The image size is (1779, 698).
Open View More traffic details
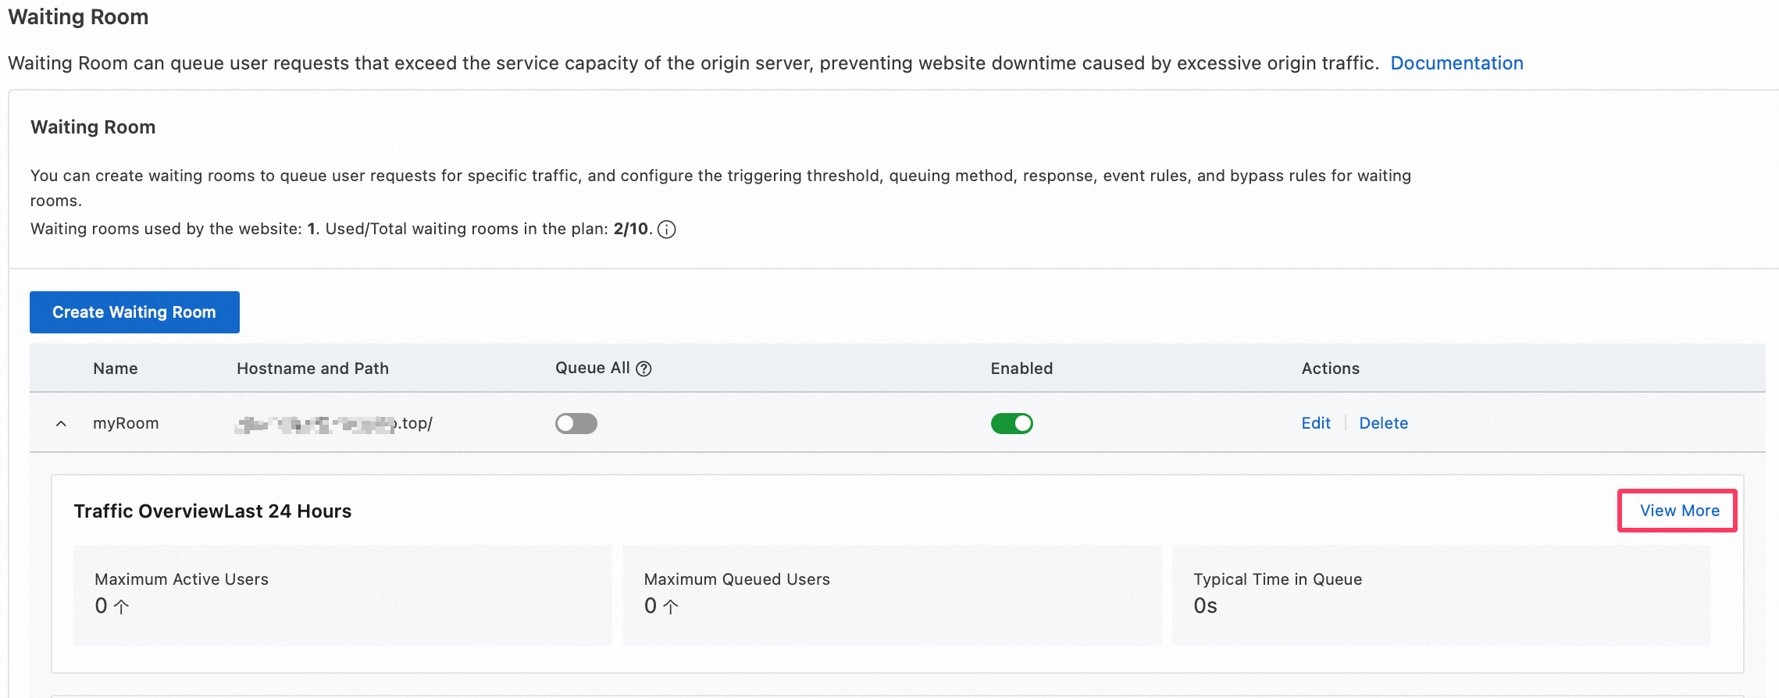[1679, 511]
